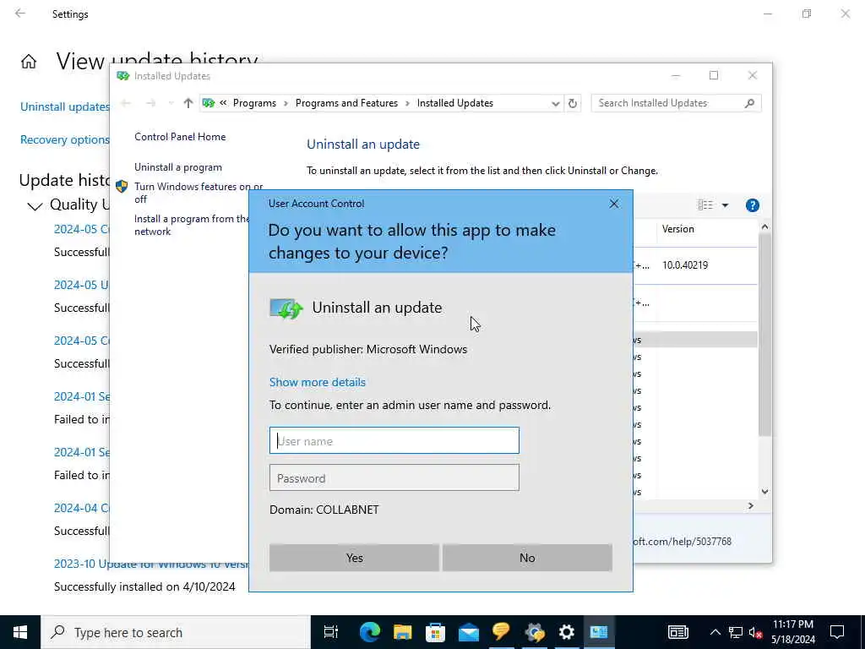Image resolution: width=865 pixels, height=649 pixels.
Task: Click the taskbar search box
Action: coord(176,632)
